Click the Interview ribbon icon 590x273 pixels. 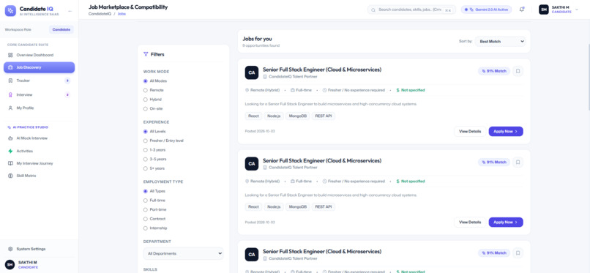10,94
